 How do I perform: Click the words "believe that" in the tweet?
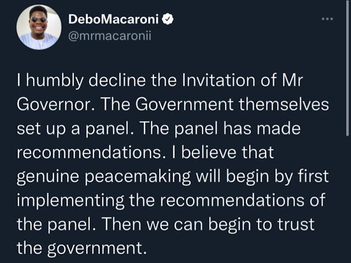pos(228,152)
